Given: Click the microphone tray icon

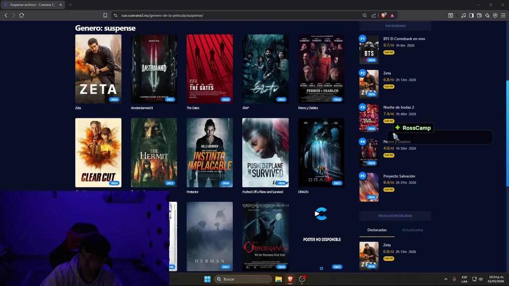Looking at the screenshot, I should point(454,279).
